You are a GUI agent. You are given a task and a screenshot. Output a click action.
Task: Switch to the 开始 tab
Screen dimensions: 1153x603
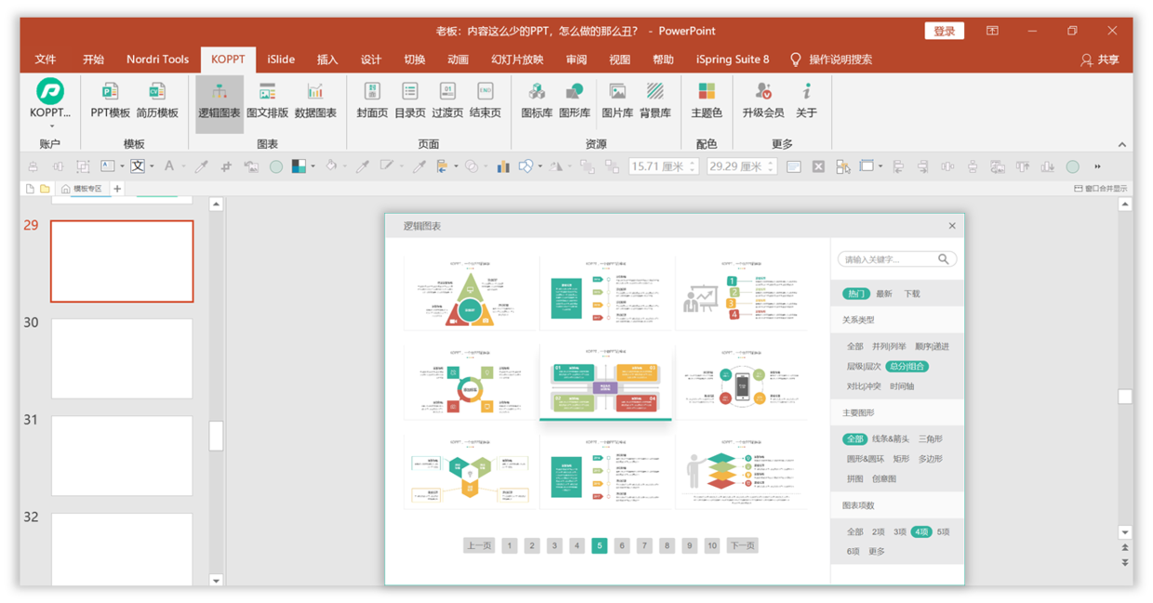[x=93, y=59]
